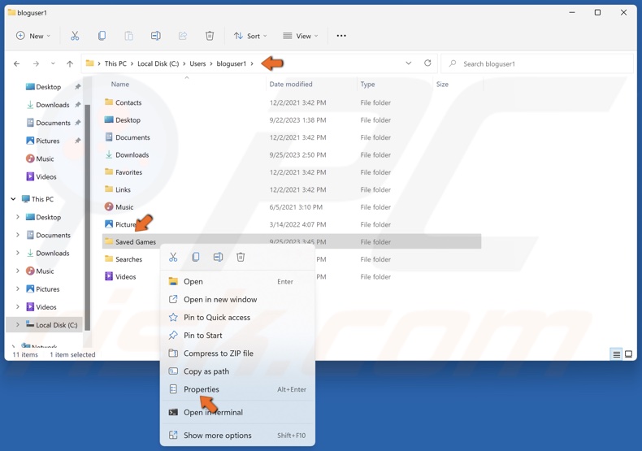The image size is (642, 451).
Task: Sort by the Type column header
Action: 367,85
